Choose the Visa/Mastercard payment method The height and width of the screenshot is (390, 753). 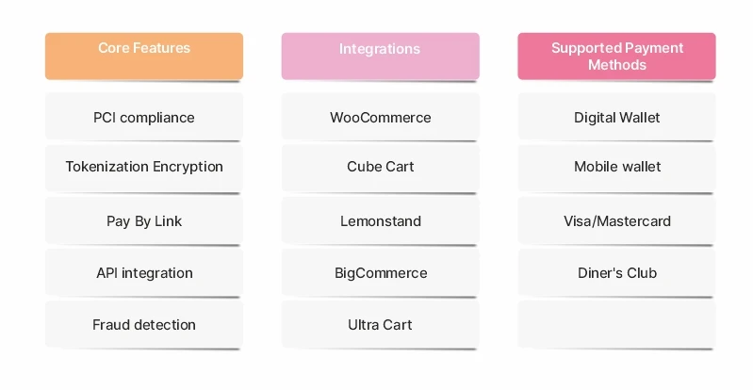pyautogui.click(x=616, y=221)
